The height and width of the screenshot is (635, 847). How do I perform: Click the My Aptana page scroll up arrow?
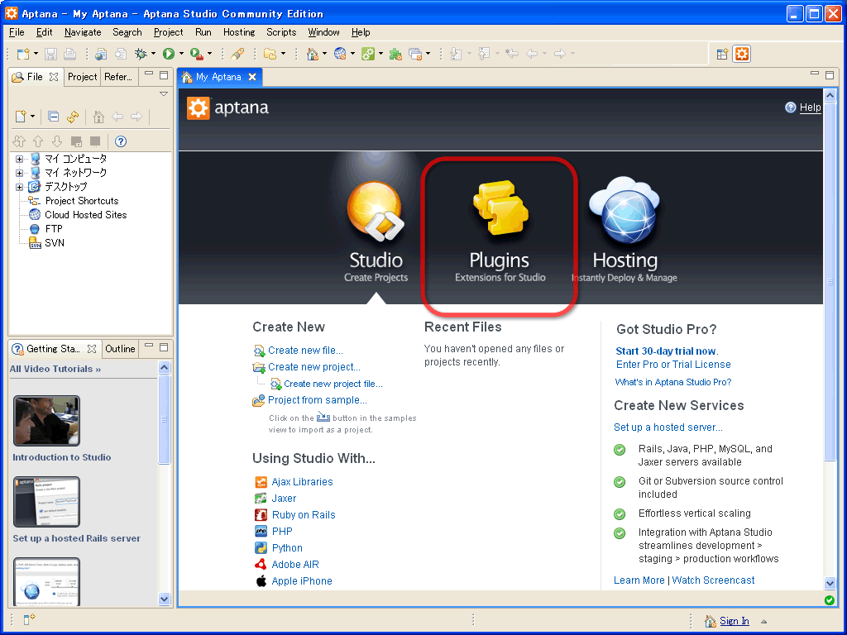coord(830,96)
